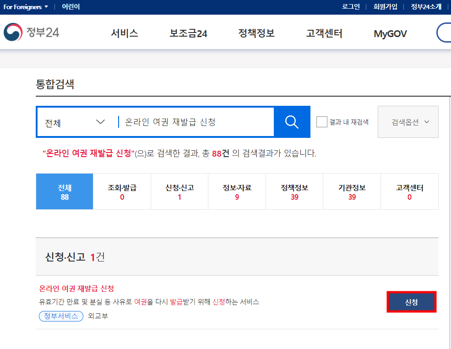Screen dimensions: 451x349
Task: Open the 보조금24 menu
Action: [189, 33]
